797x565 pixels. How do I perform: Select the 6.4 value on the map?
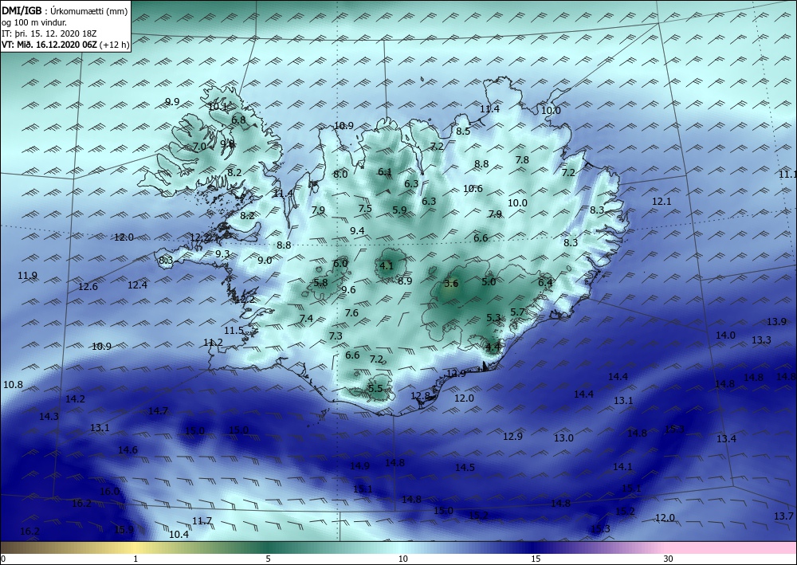(545, 282)
